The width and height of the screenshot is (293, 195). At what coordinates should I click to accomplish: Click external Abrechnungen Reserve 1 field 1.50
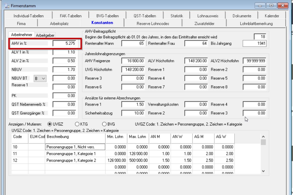133,104
